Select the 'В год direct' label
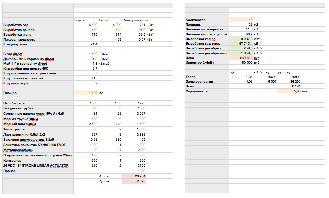 [x=13, y=54]
